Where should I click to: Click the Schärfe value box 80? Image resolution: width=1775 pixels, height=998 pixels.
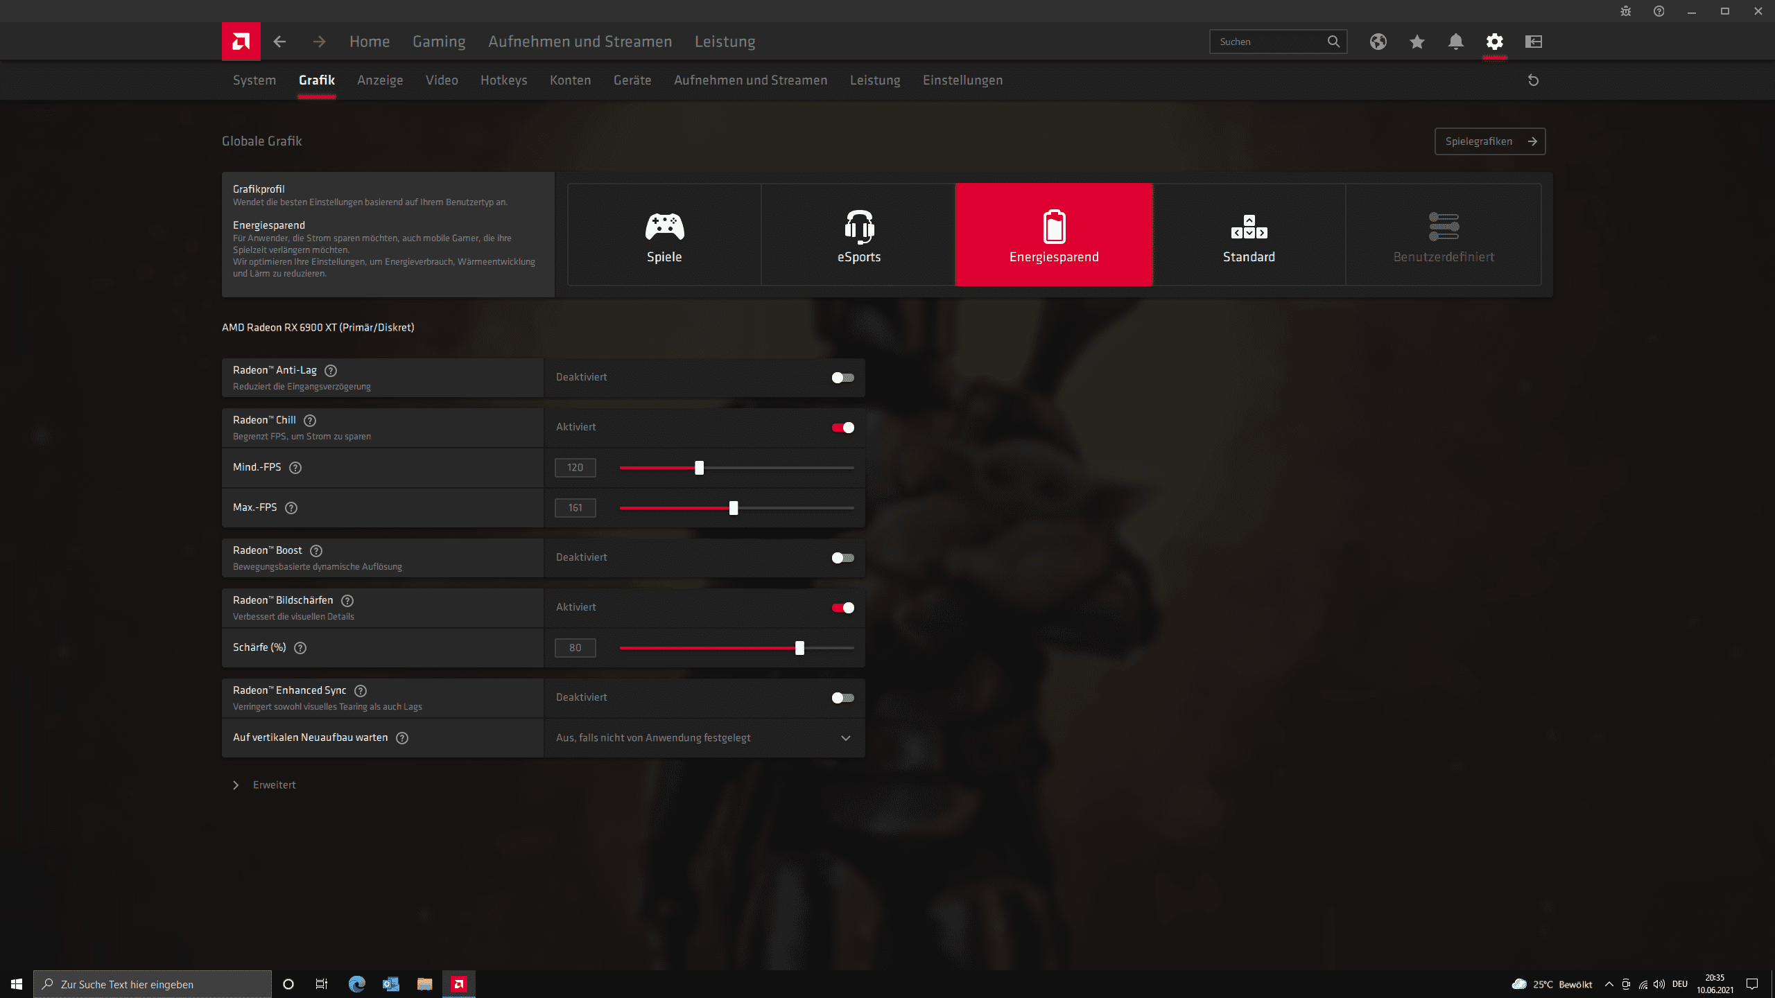tap(575, 648)
